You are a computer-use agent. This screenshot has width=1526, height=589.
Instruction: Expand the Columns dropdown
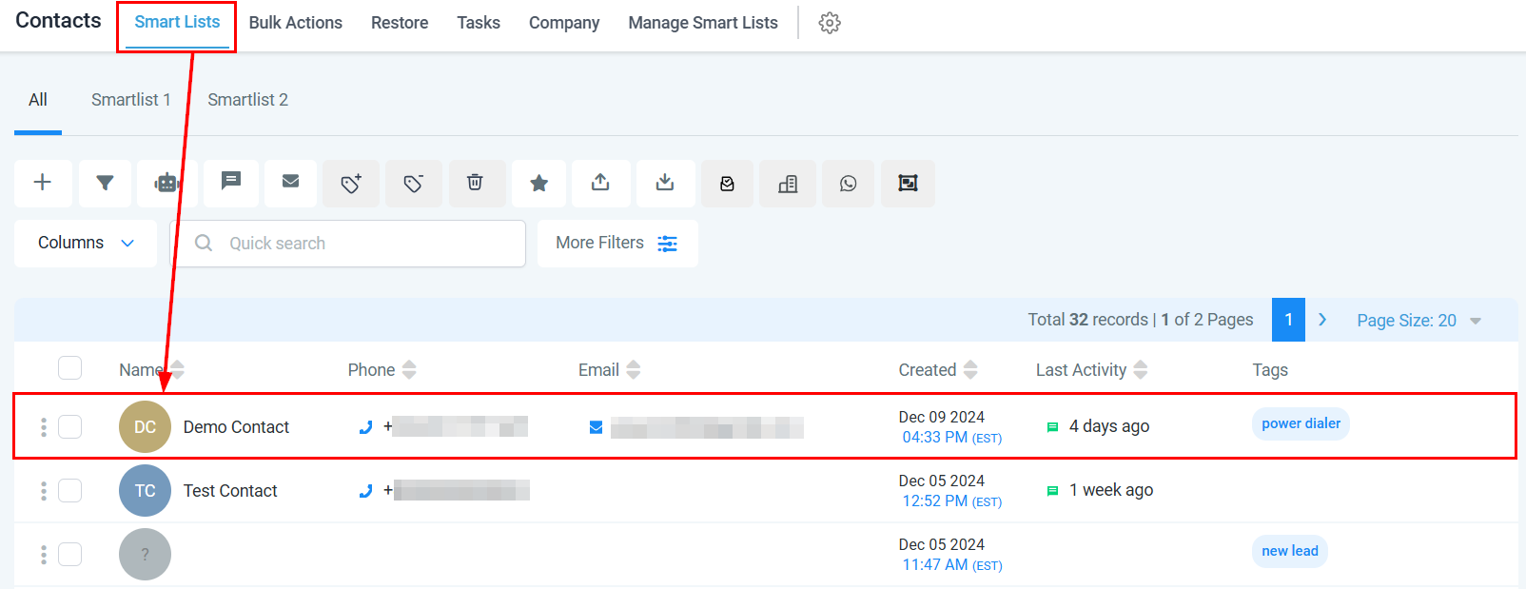click(x=86, y=244)
